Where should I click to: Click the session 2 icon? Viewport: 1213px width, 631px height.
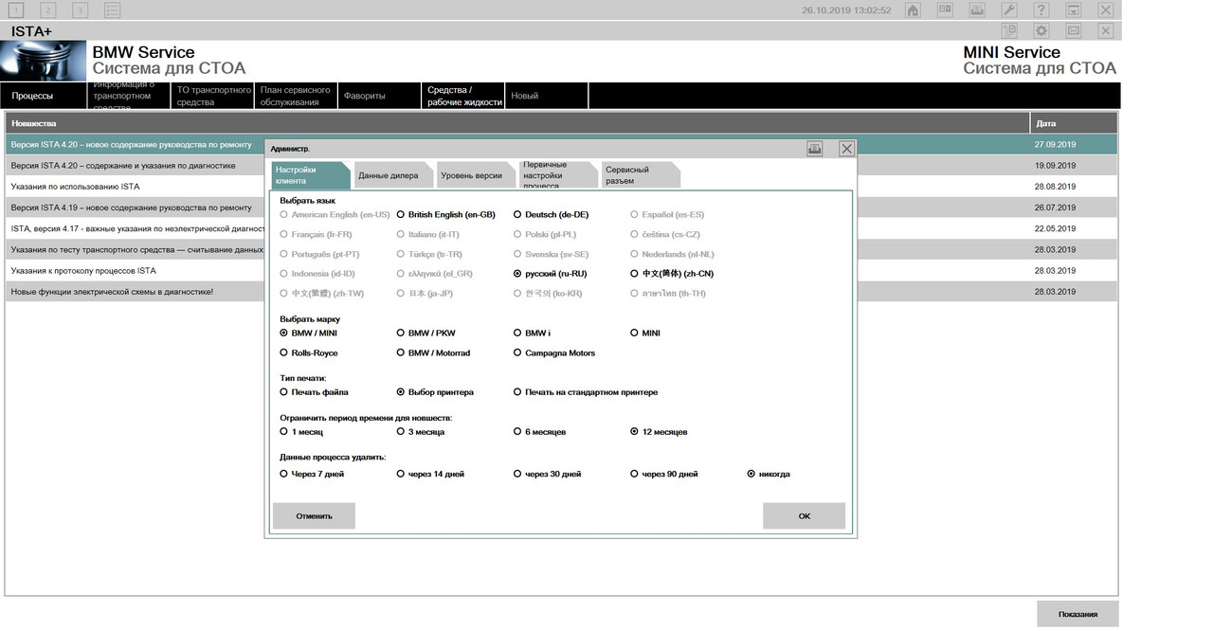(48, 10)
